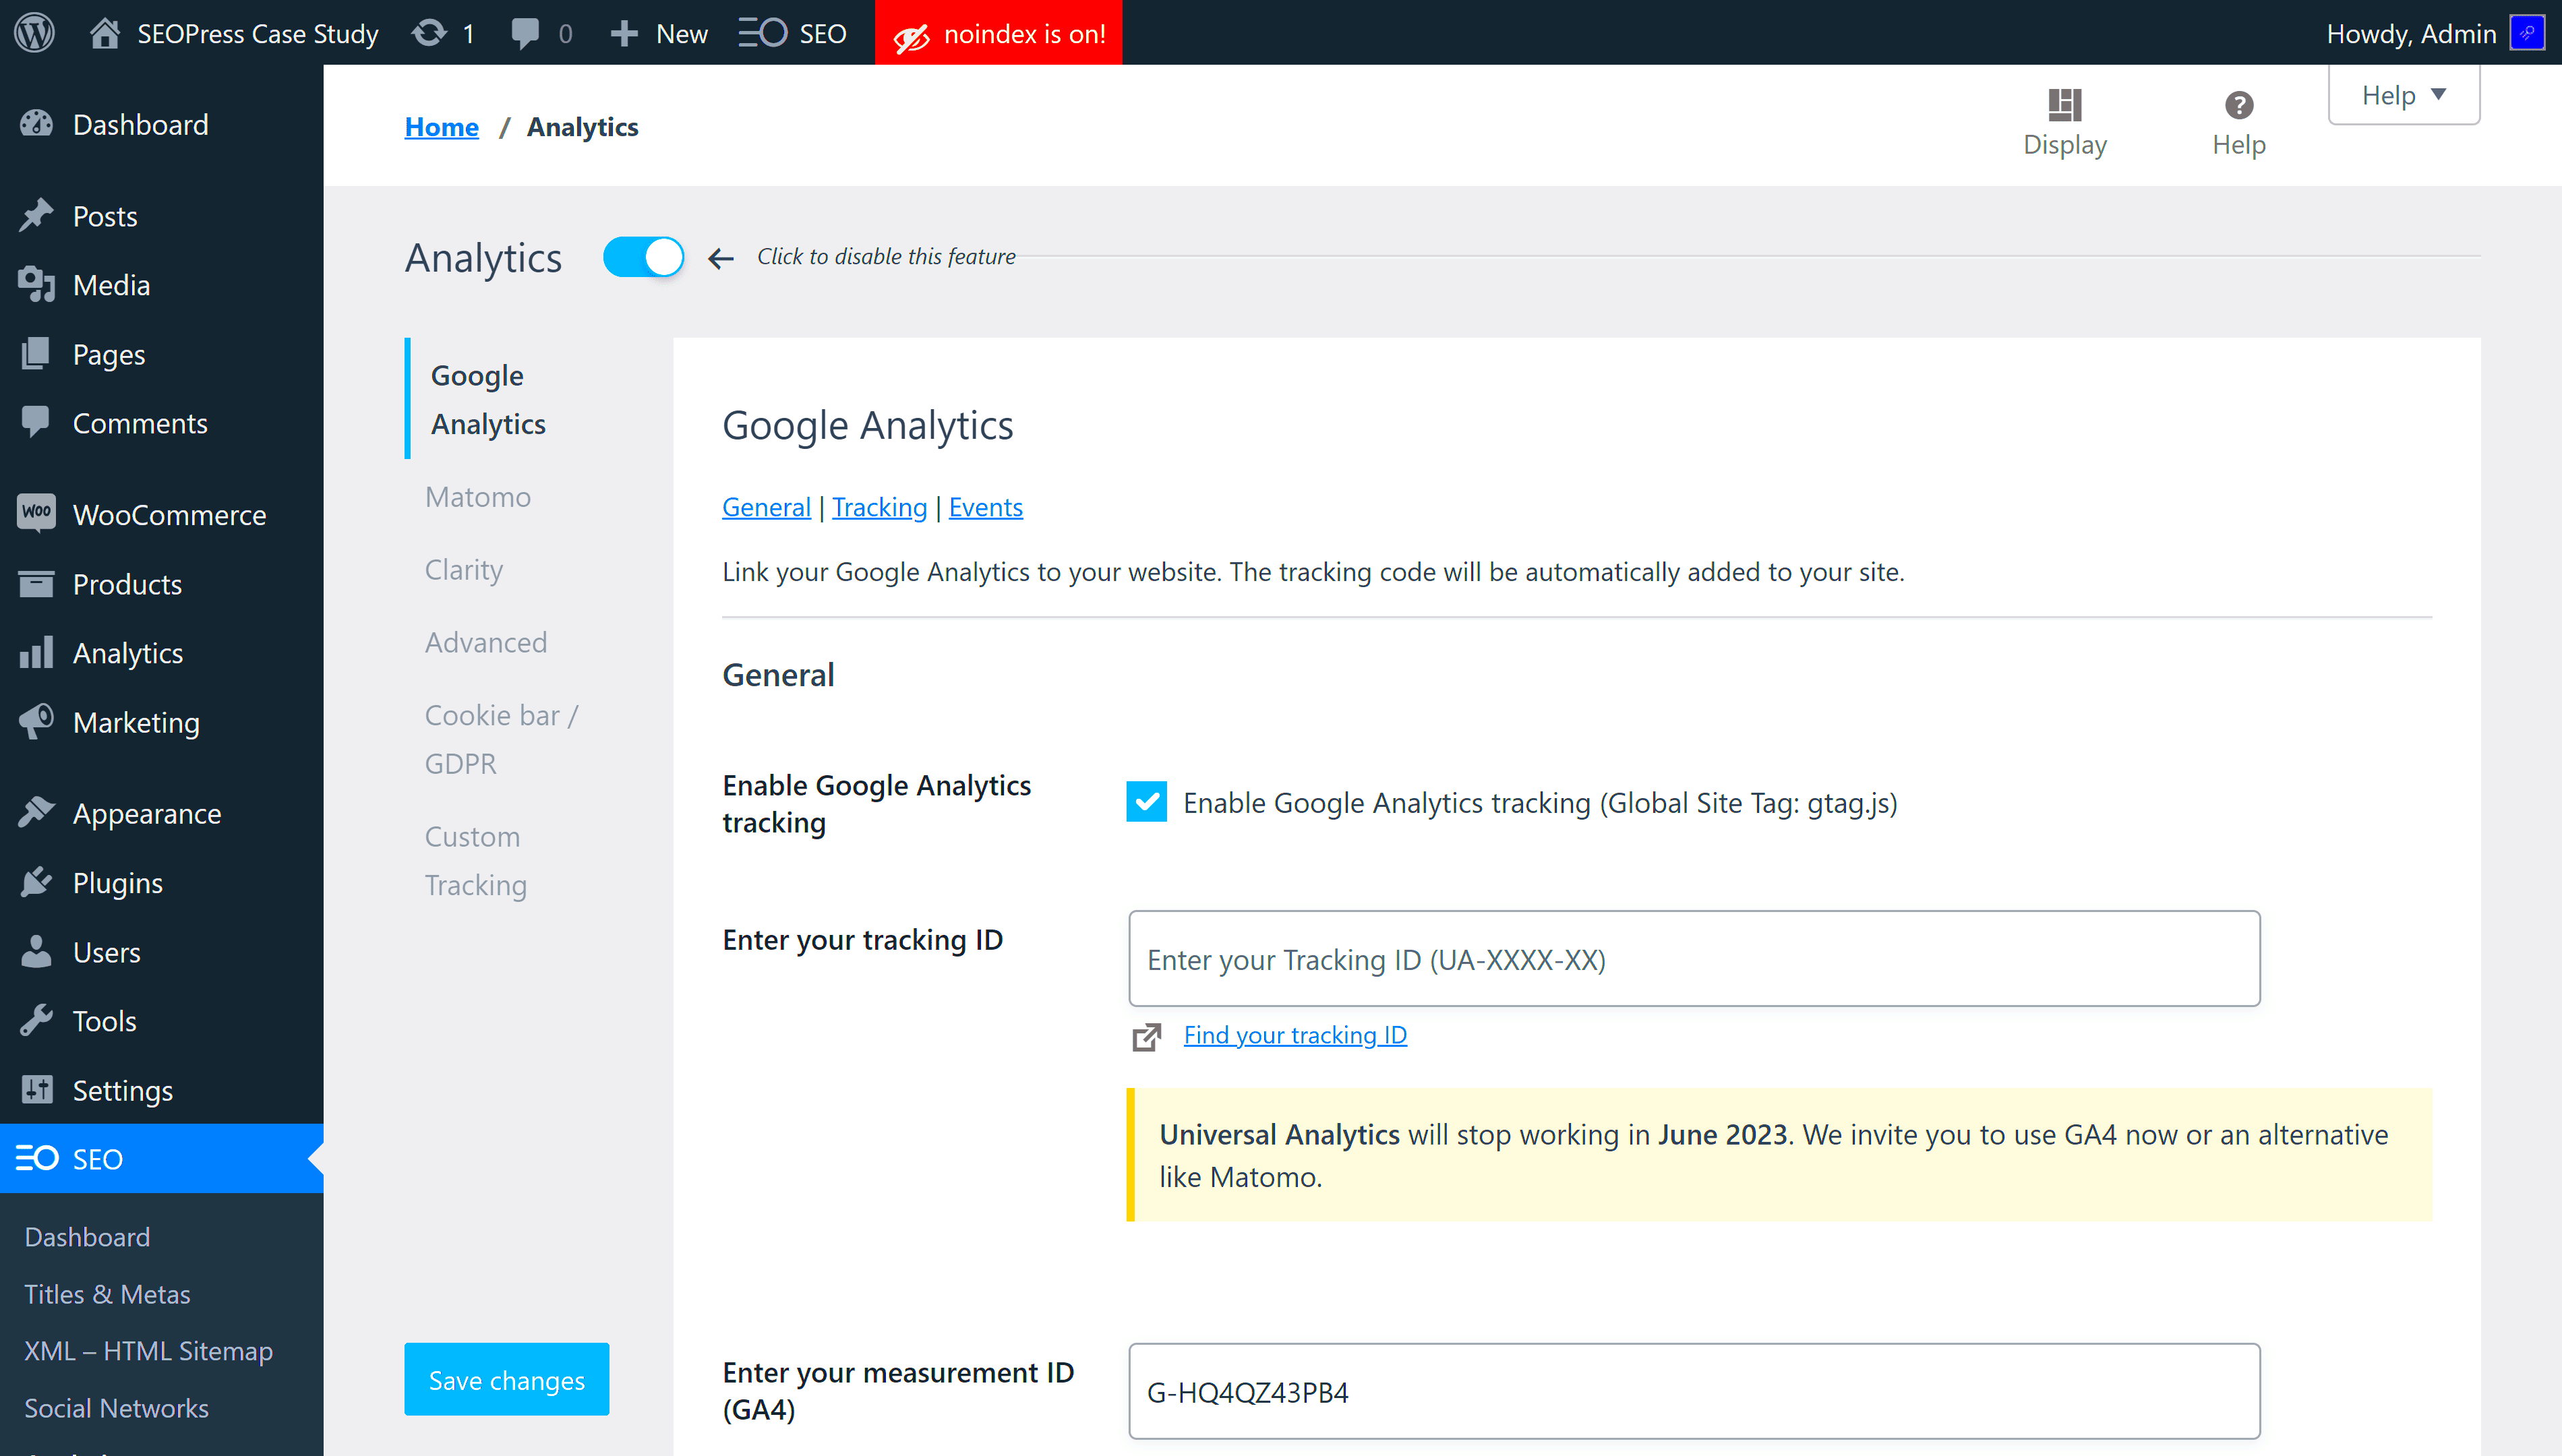
Task: Focus the GA4 measurement ID input field
Action: tap(1694, 1391)
